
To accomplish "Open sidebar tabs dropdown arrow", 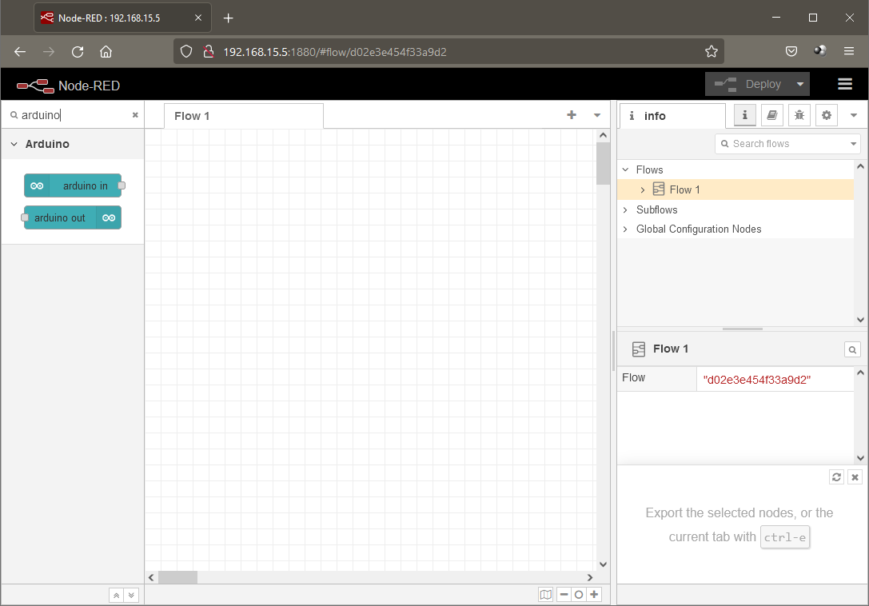I will pos(854,115).
